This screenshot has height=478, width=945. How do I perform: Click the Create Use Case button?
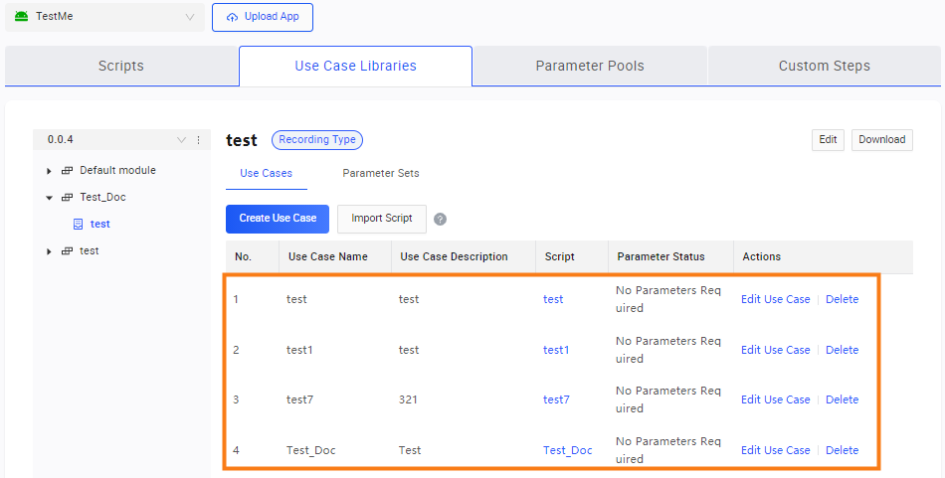coord(278,219)
